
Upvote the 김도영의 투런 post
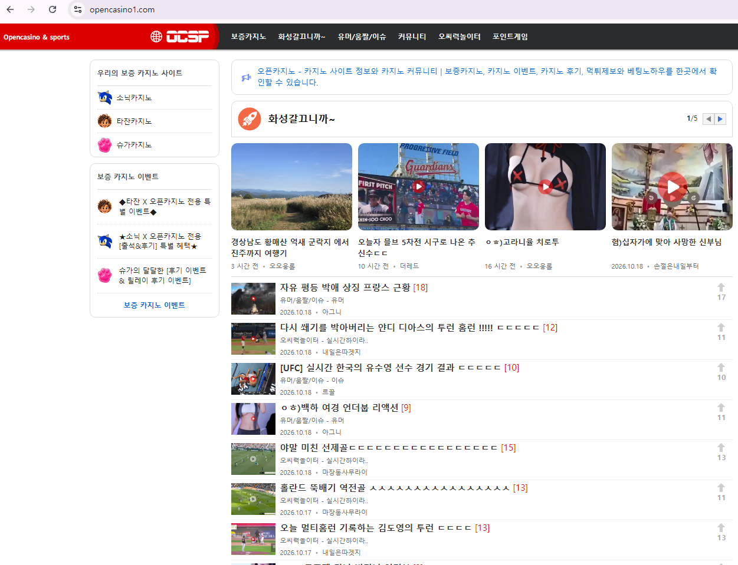pos(721,528)
